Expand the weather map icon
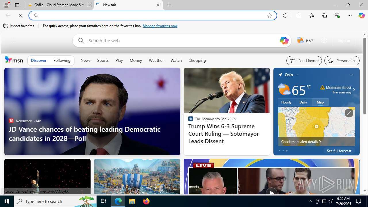Viewport: 368px width, 207px height. coord(349,113)
